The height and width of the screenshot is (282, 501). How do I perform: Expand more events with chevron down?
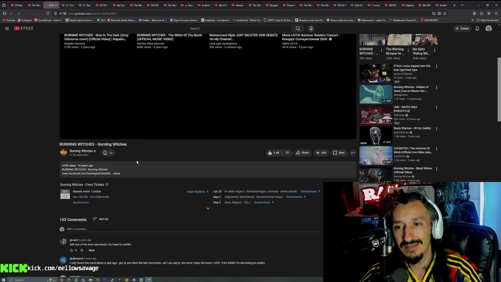point(208,208)
